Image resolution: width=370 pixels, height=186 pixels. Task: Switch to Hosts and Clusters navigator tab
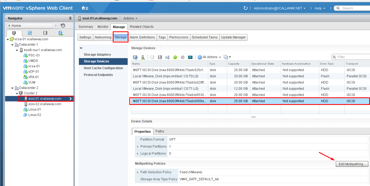[14, 33]
